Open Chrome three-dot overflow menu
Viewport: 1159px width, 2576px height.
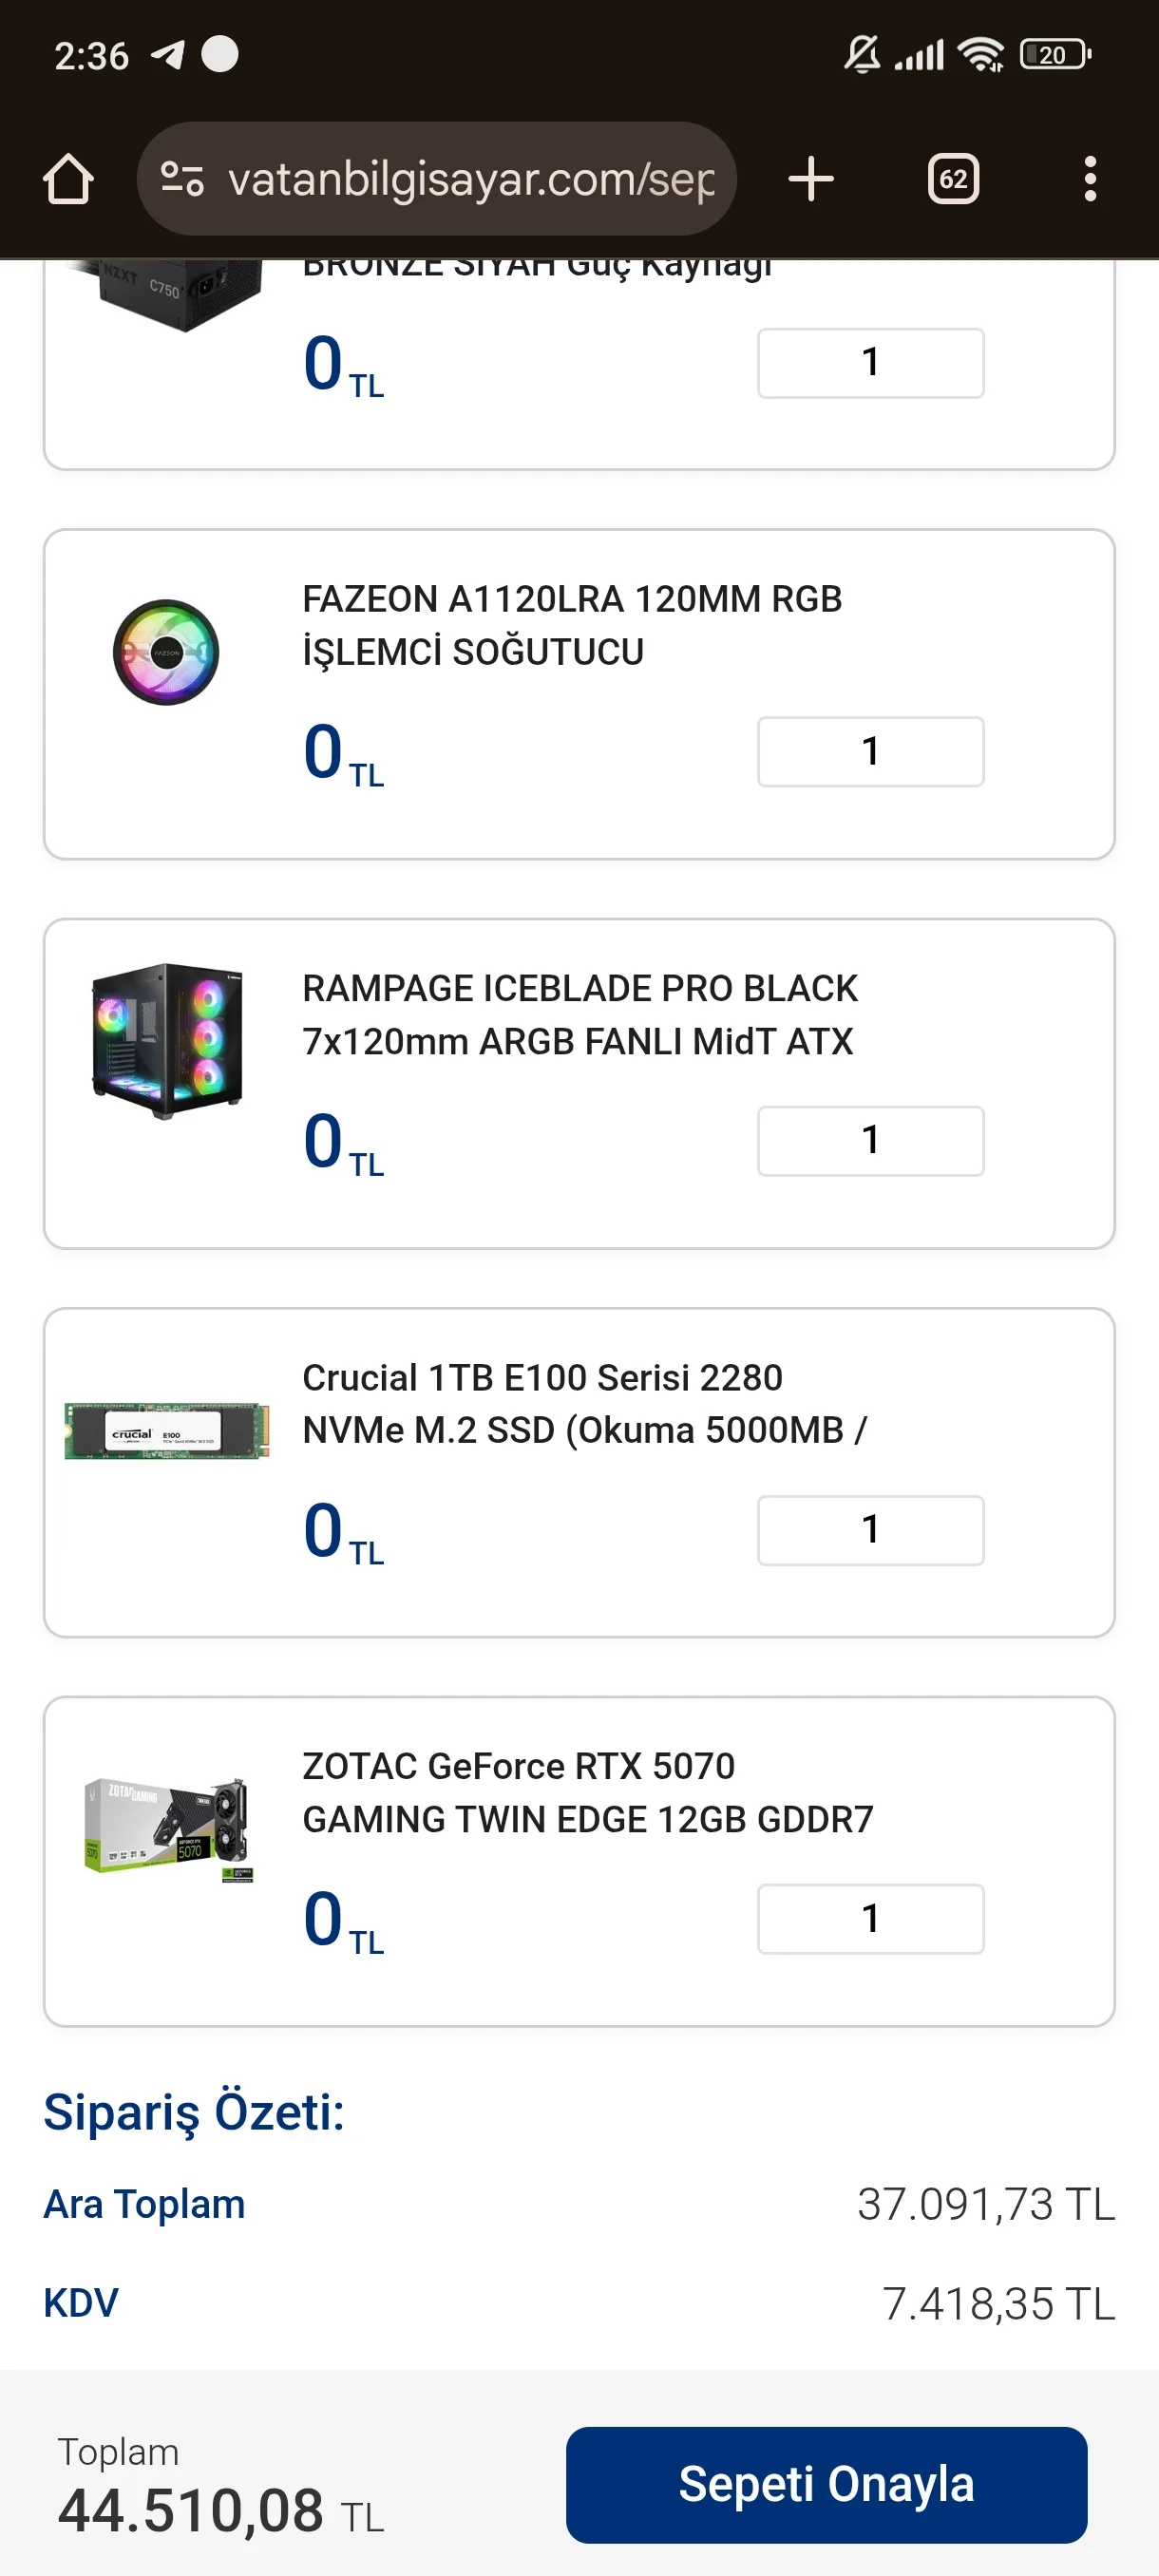[1089, 180]
